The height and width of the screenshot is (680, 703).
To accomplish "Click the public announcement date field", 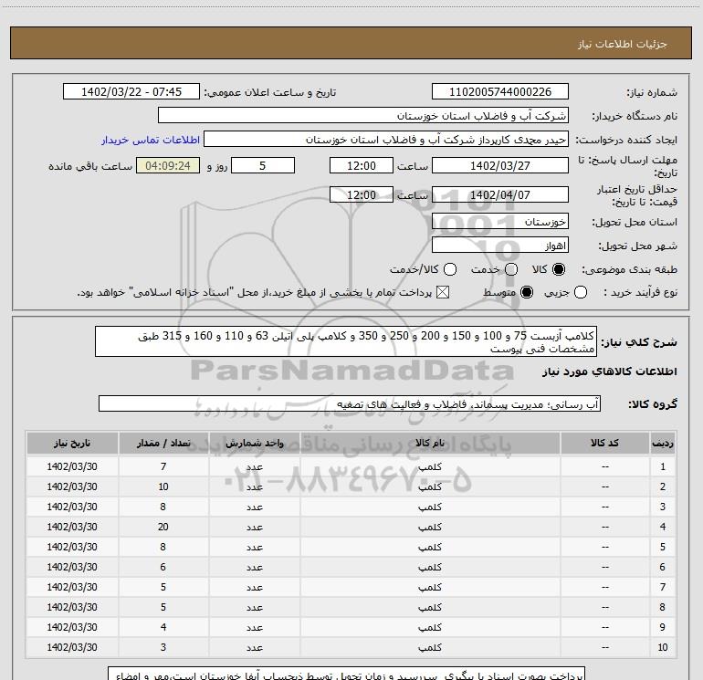I will 131,91.
